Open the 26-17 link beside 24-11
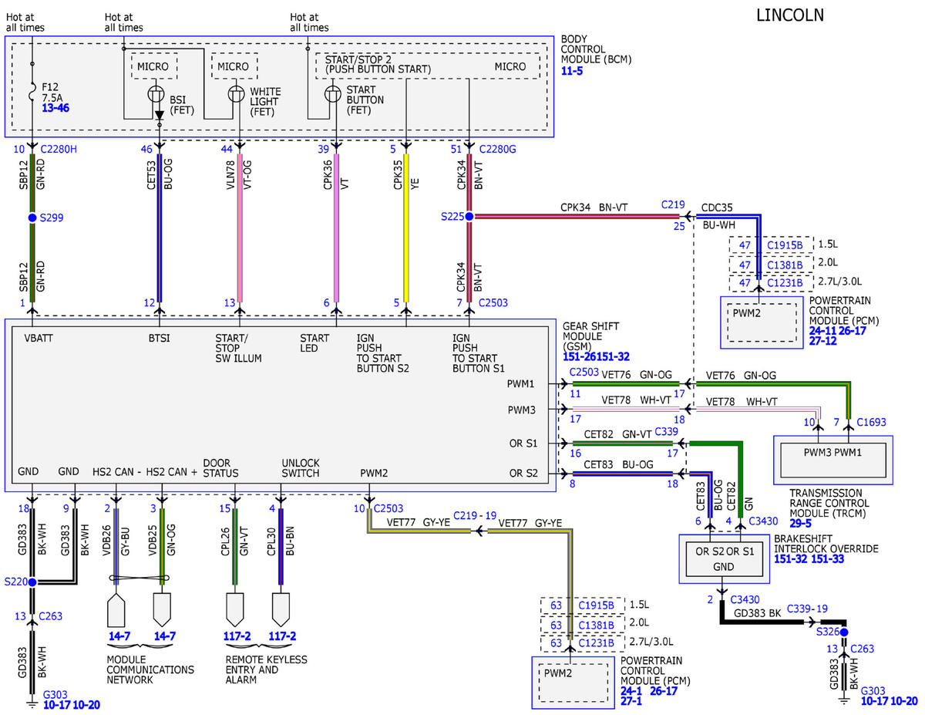 pyautogui.click(x=853, y=330)
